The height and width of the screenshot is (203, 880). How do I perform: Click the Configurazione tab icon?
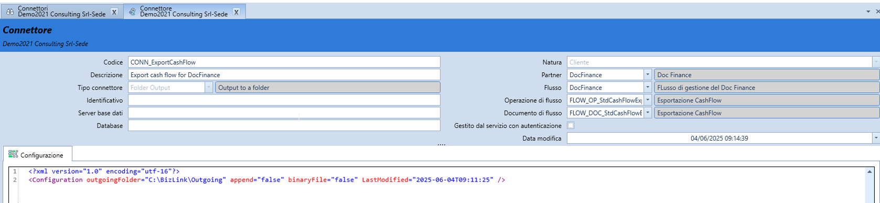[x=13, y=154]
